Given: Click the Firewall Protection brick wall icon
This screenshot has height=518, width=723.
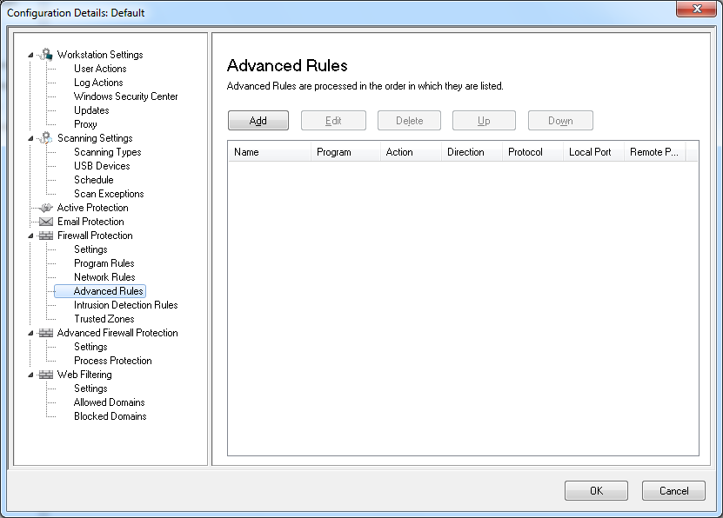Looking at the screenshot, I should (x=46, y=236).
